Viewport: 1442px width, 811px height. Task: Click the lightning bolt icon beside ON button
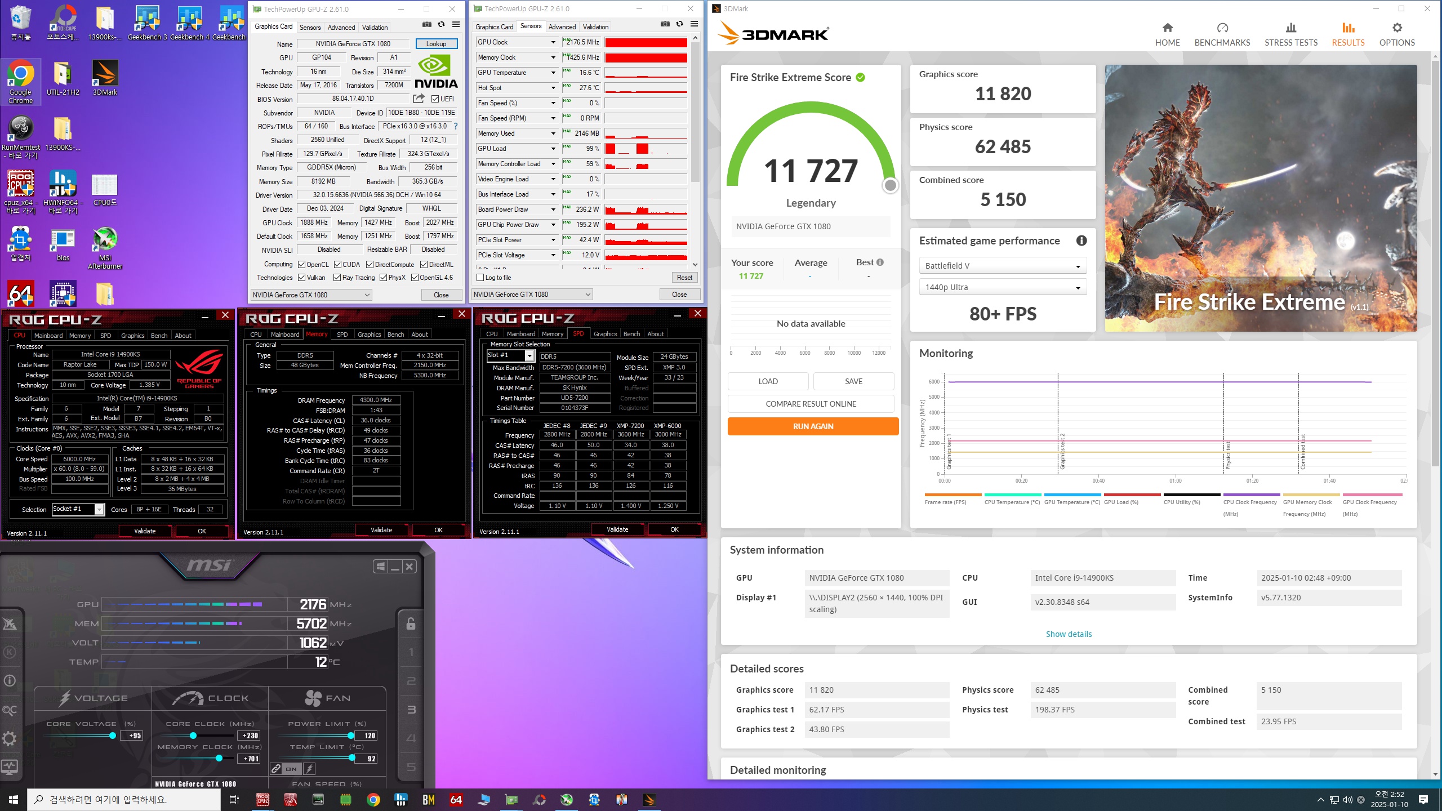click(x=309, y=769)
